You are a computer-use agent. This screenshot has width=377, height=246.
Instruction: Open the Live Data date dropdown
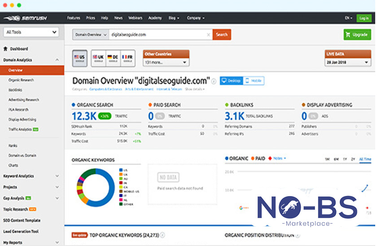[x=348, y=62]
